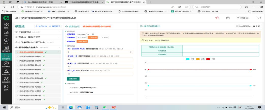Image resolution: width=265 pixels, height=110 pixels.
Task: Open 文献 section in the sidebar
Action: click(x=6, y=33)
